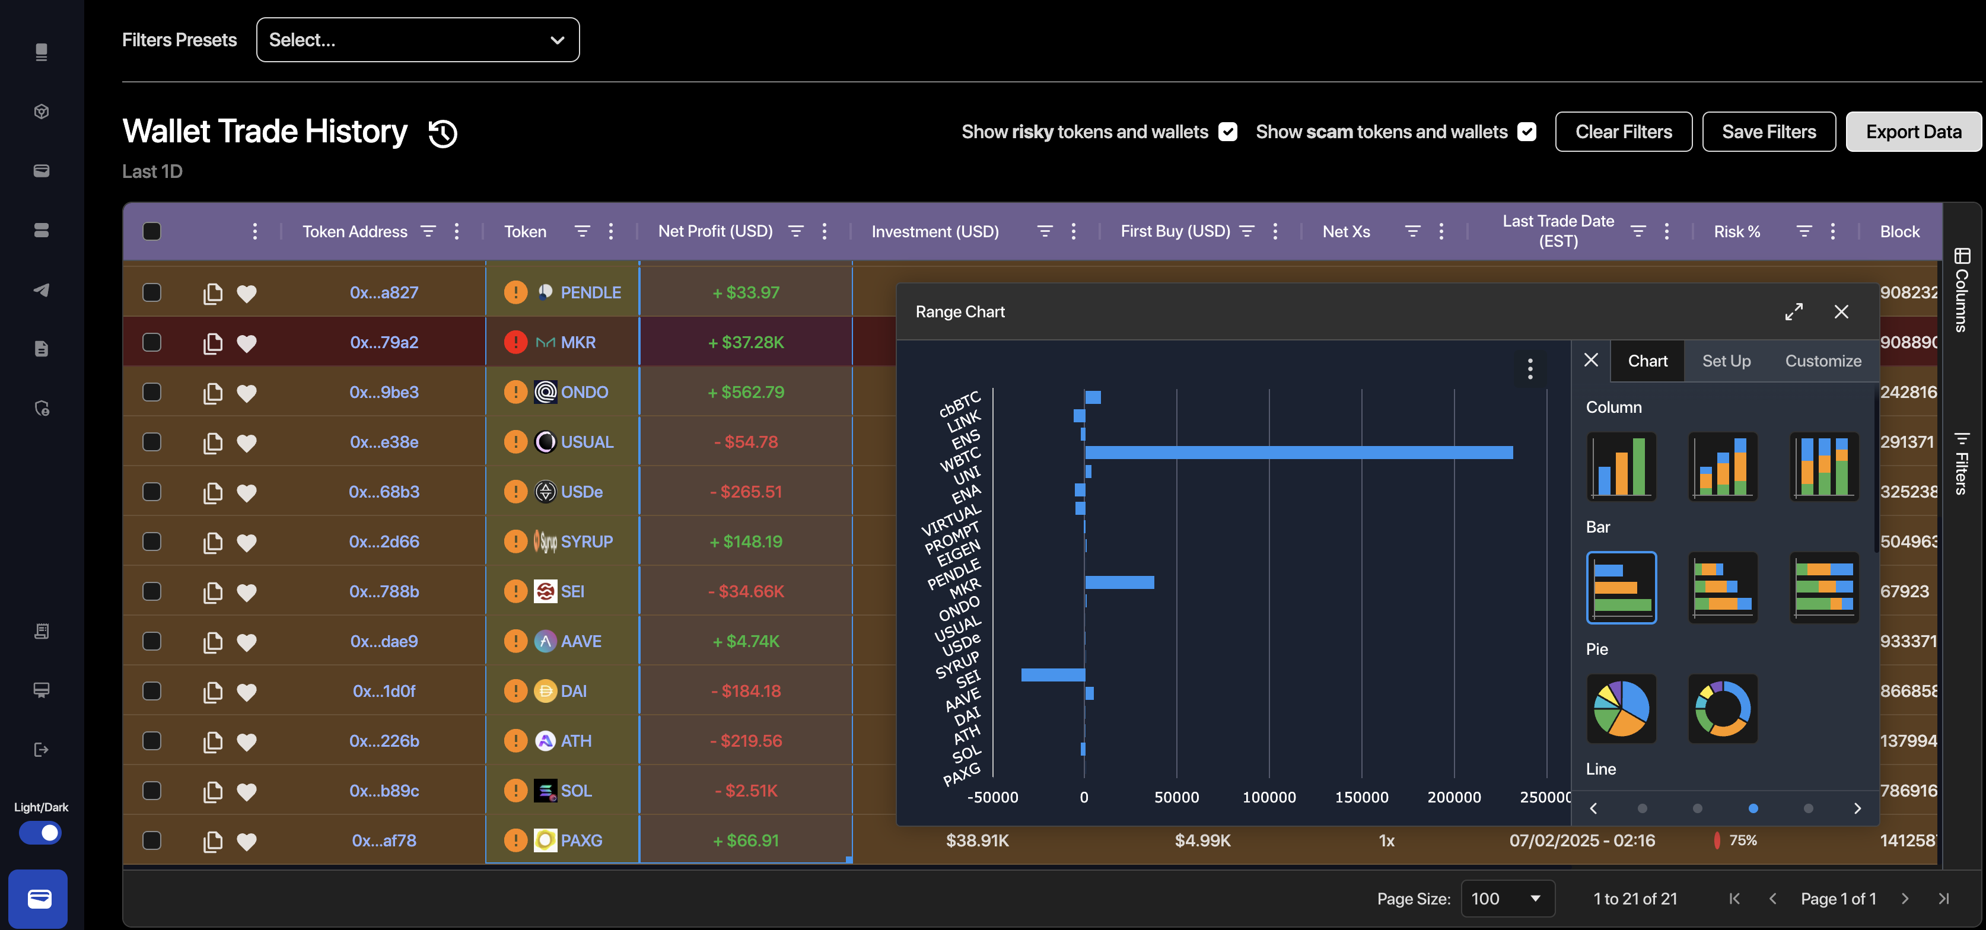Open the Filters Presets select dropdown
Screen dimensions: 1986x930
pos(418,40)
